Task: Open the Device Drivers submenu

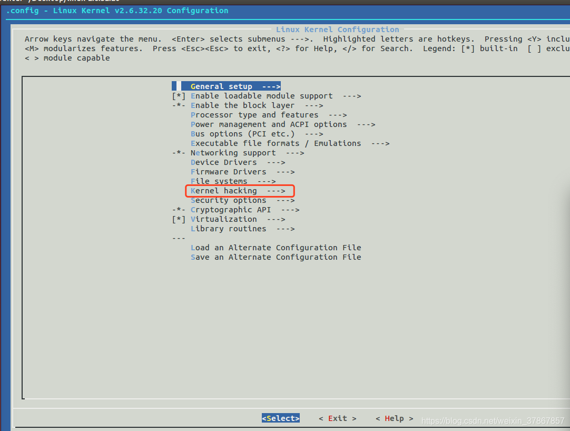Action: [238, 162]
